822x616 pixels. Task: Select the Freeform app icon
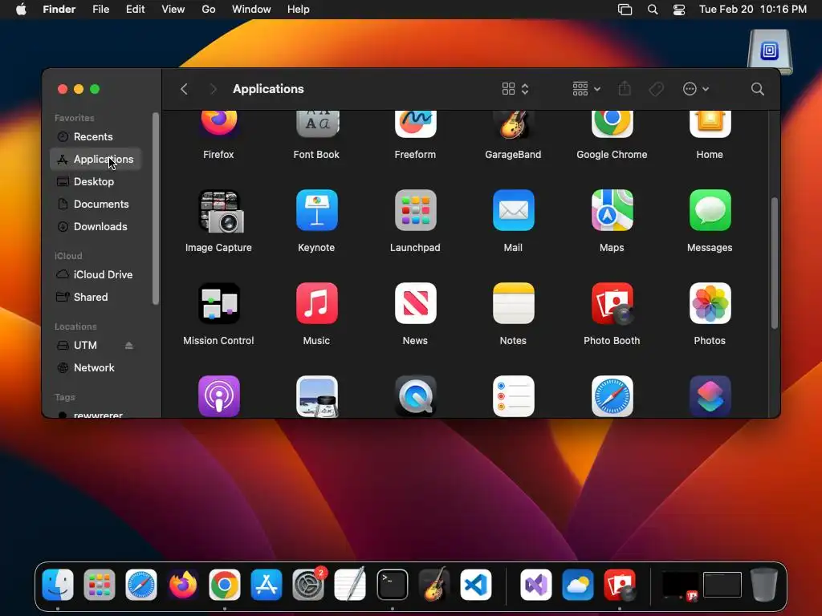pyautogui.click(x=415, y=124)
